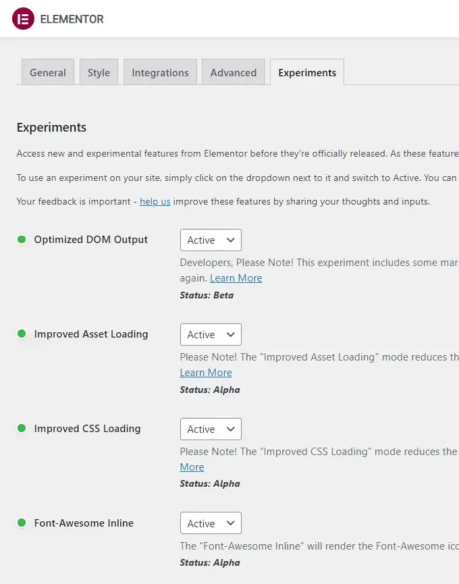The height and width of the screenshot is (584, 459).
Task: Select the Advanced tab
Action: click(x=233, y=72)
